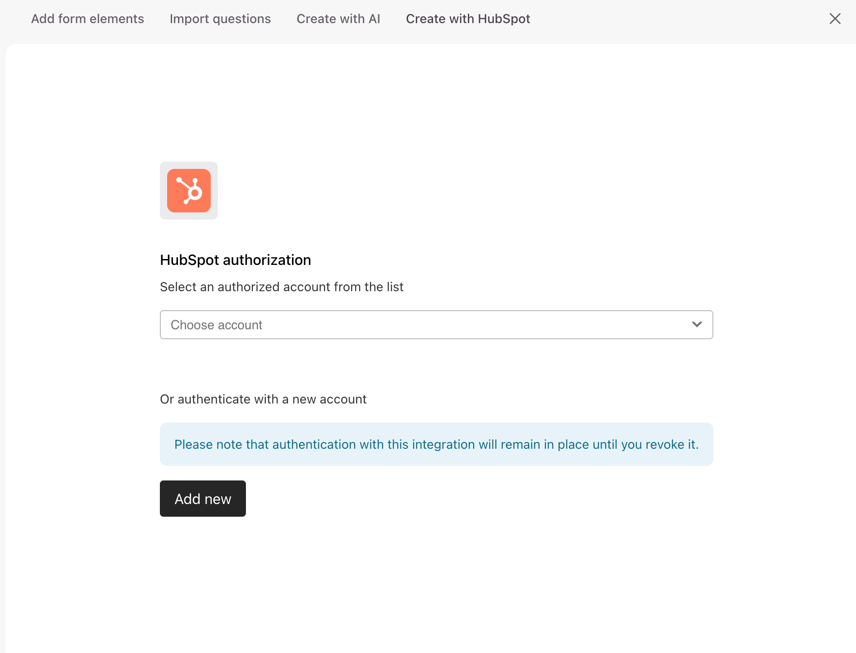Click the 'Choose account' placeholder text
The height and width of the screenshot is (653, 856).
click(216, 325)
